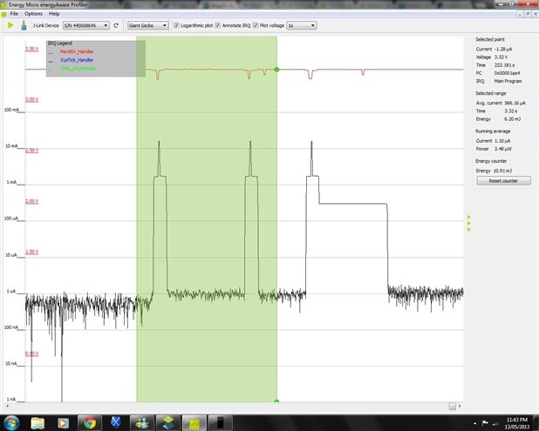Open the Options menu
The width and height of the screenshot is (539, 431).
(33, 14)
